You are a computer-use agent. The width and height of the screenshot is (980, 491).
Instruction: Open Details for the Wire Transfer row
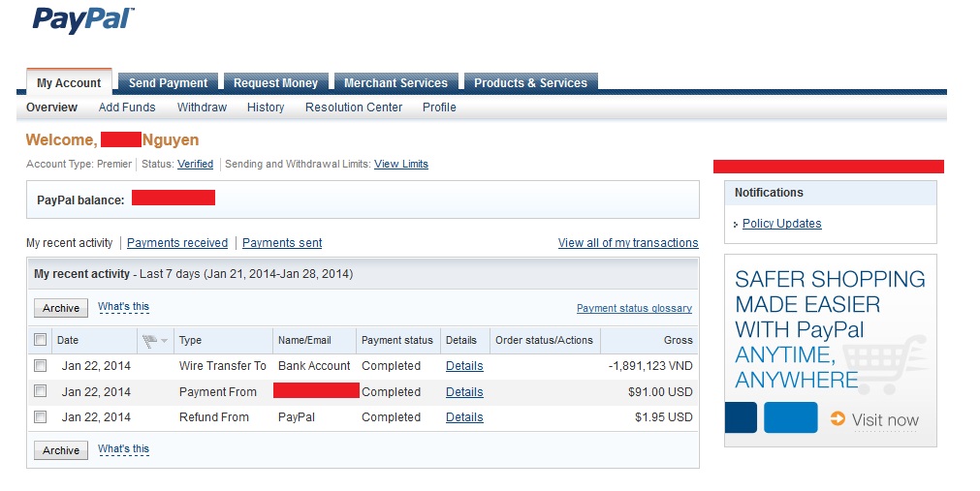point(464,366)
